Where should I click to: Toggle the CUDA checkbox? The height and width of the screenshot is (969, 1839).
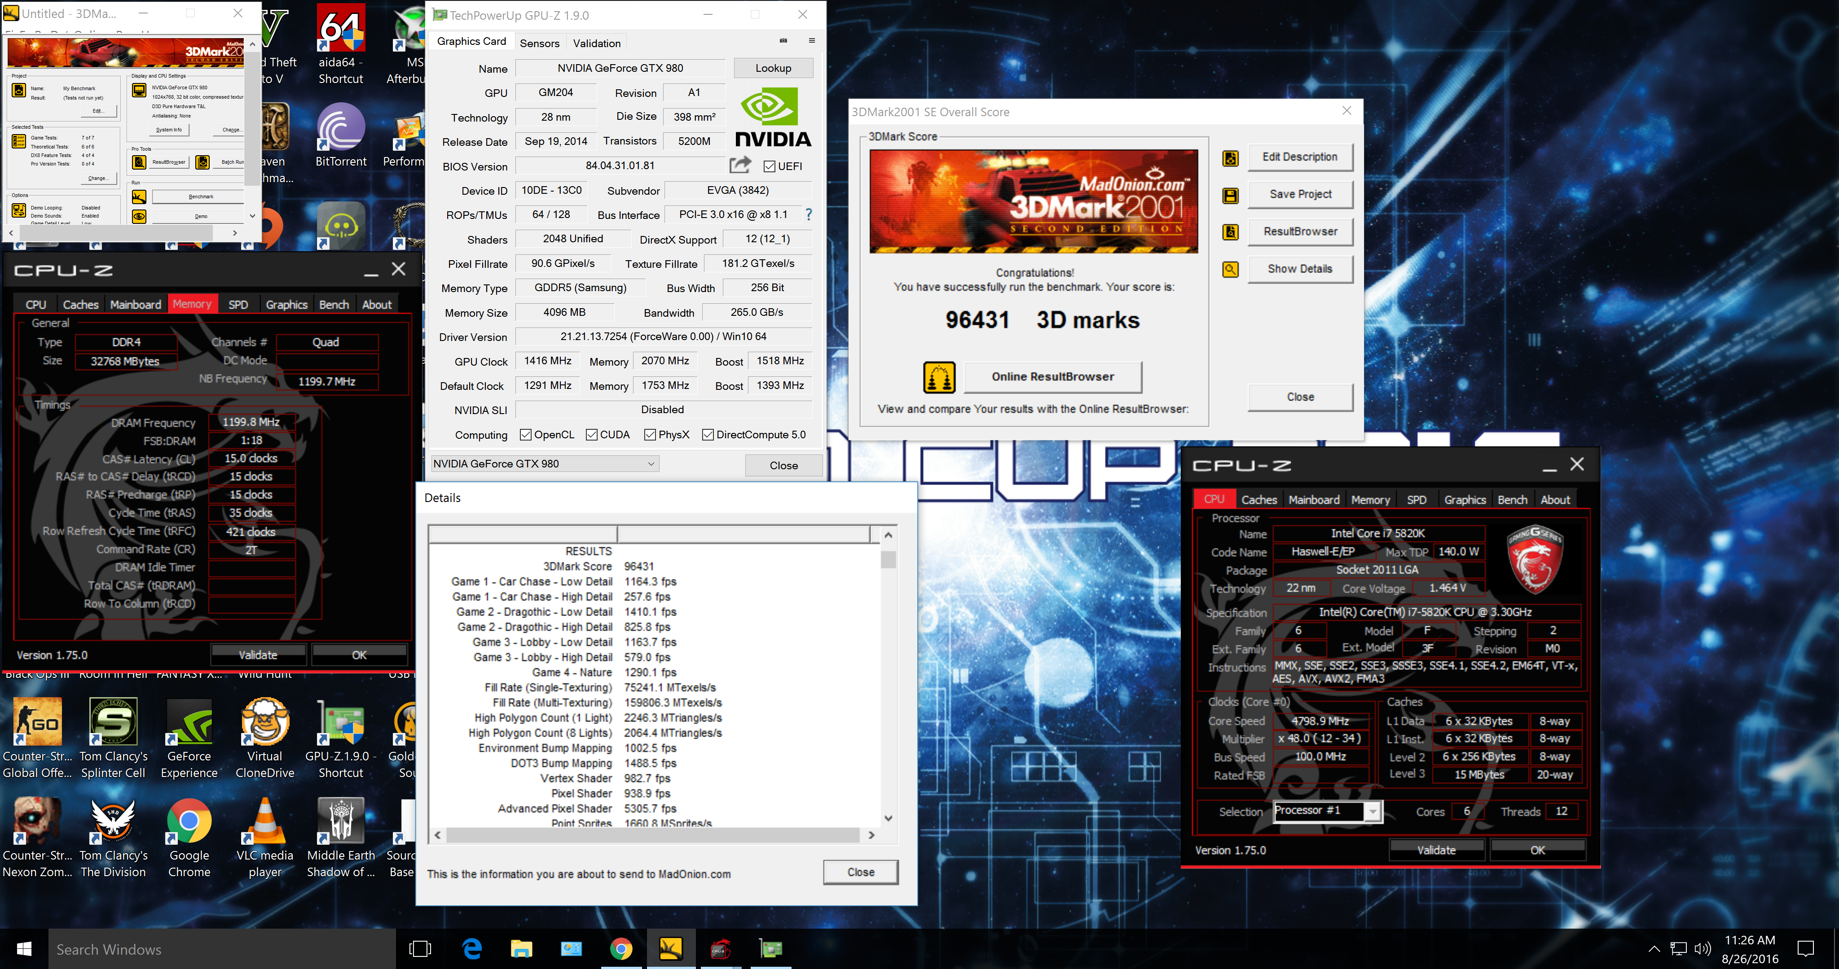click(x=591, y=435)
